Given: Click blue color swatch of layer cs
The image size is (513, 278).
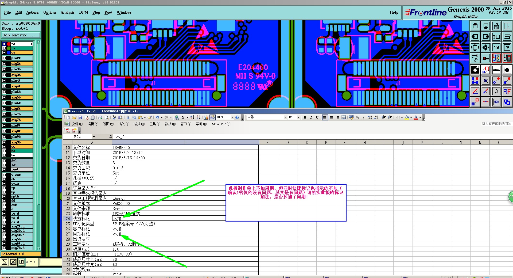Looking at the screenshot, I should 9,52.
